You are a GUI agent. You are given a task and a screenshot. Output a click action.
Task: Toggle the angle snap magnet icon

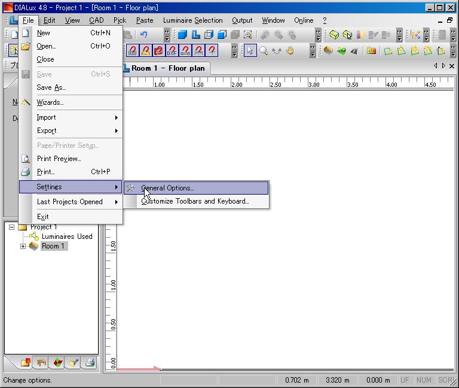tap(146, 50)
